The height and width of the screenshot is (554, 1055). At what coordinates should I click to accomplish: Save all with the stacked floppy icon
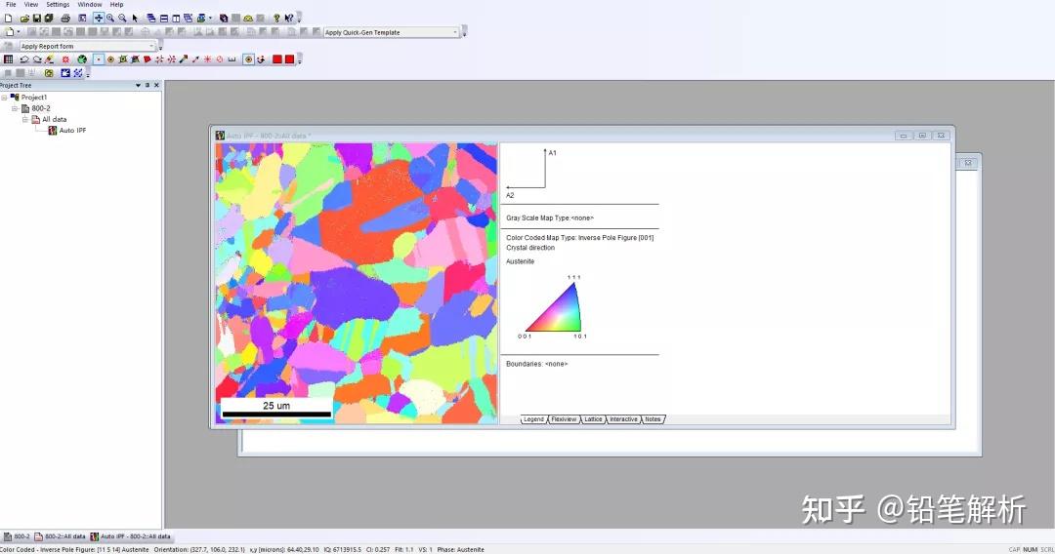(49, 19)
